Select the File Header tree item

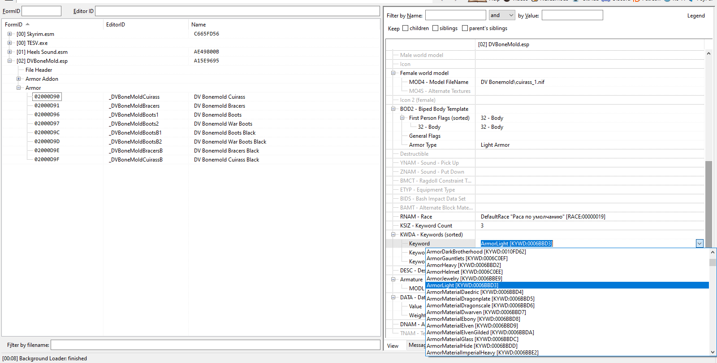39,70
